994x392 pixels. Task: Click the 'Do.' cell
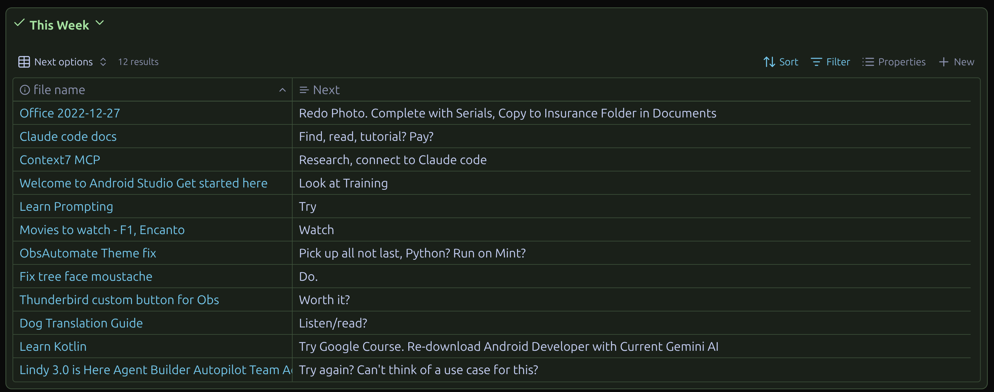coord(631,276)
